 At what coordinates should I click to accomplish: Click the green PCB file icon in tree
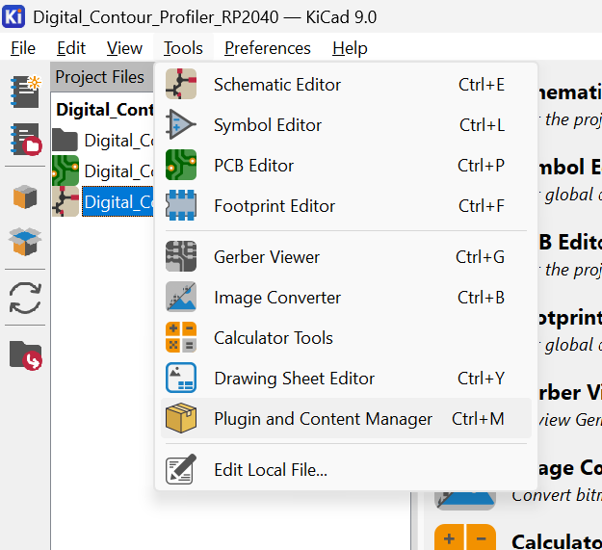coord(65,170)
